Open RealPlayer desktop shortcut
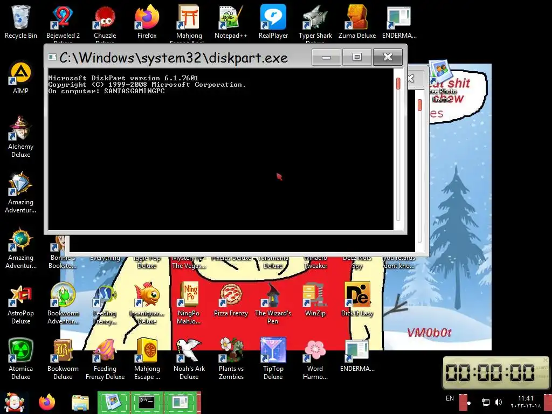This screenshot has width=552, height=414. click(273, 22)
